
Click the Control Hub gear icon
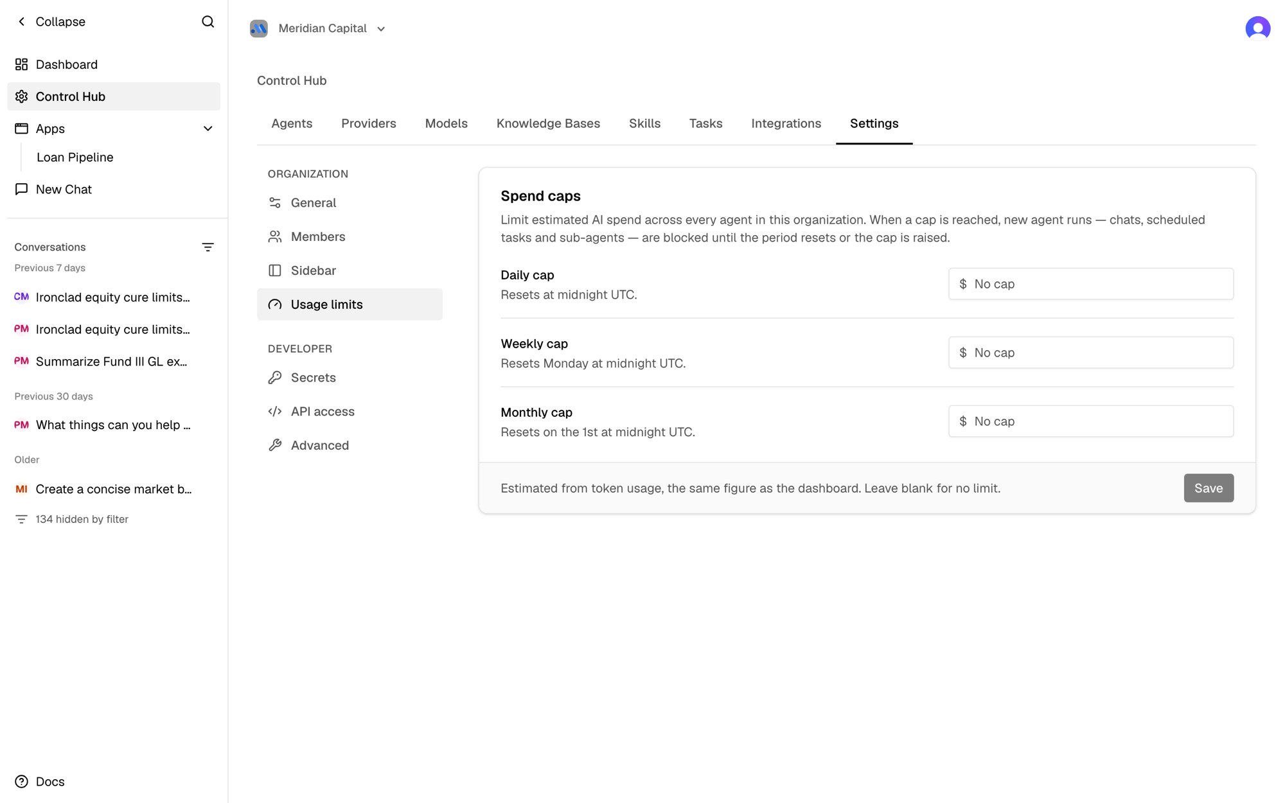21,96
